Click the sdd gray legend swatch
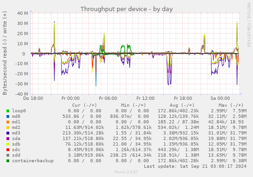The height and width of the screenshot is (177, 253). (x=8, y=155)
